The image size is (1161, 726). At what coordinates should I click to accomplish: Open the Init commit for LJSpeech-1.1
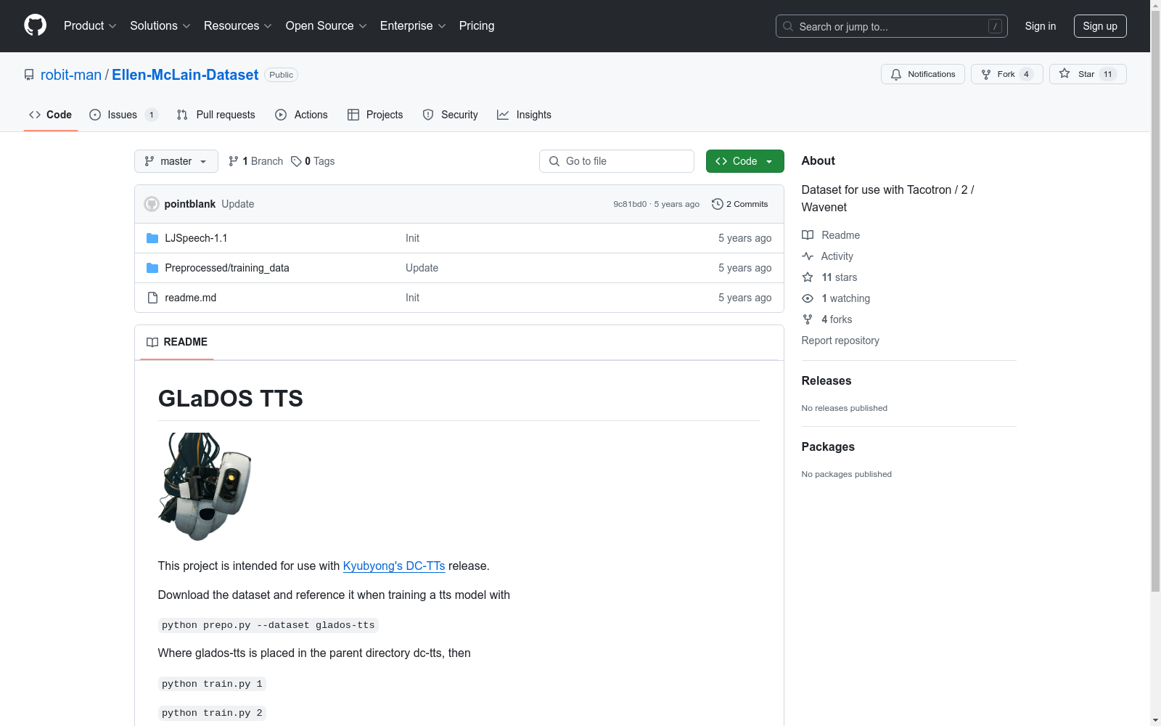[x=412, y=238]
